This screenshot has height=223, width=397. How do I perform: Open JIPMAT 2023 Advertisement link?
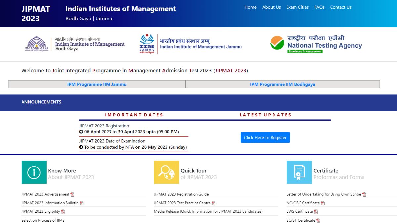[x=45, y=194]
